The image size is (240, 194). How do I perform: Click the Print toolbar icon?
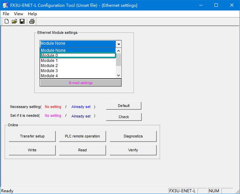pyautogui.click(x=32, y=22)
